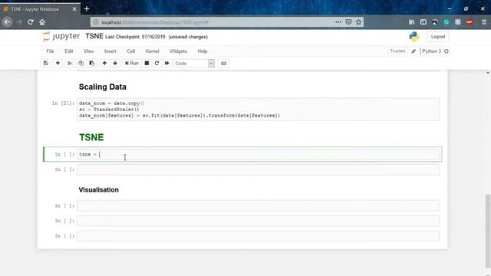Click the page vertical scrollbar thumb
This screenshot has height=276, width=491.
[488, 232]
